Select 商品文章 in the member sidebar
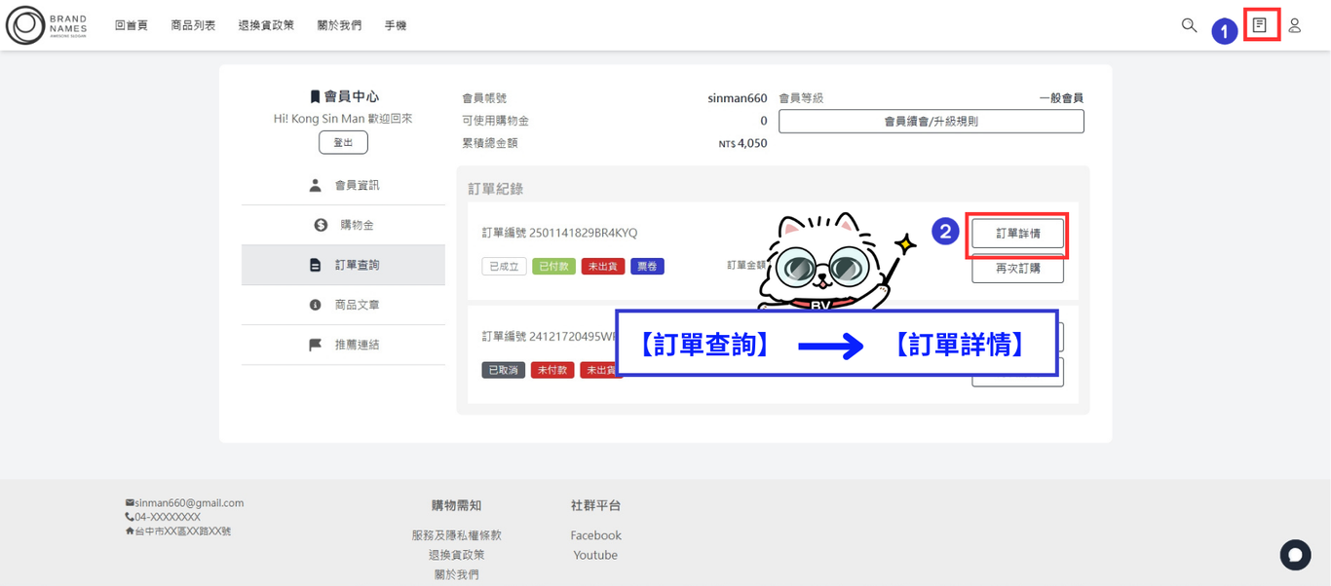 [x=343, y=305]
